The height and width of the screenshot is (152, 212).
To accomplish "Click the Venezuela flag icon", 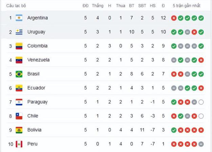I will point(19,60).
